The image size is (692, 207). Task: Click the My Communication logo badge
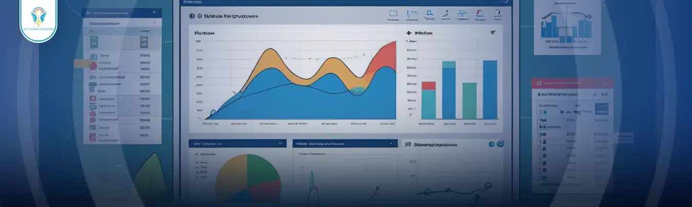pyautogui.click(x=39, y=20)
